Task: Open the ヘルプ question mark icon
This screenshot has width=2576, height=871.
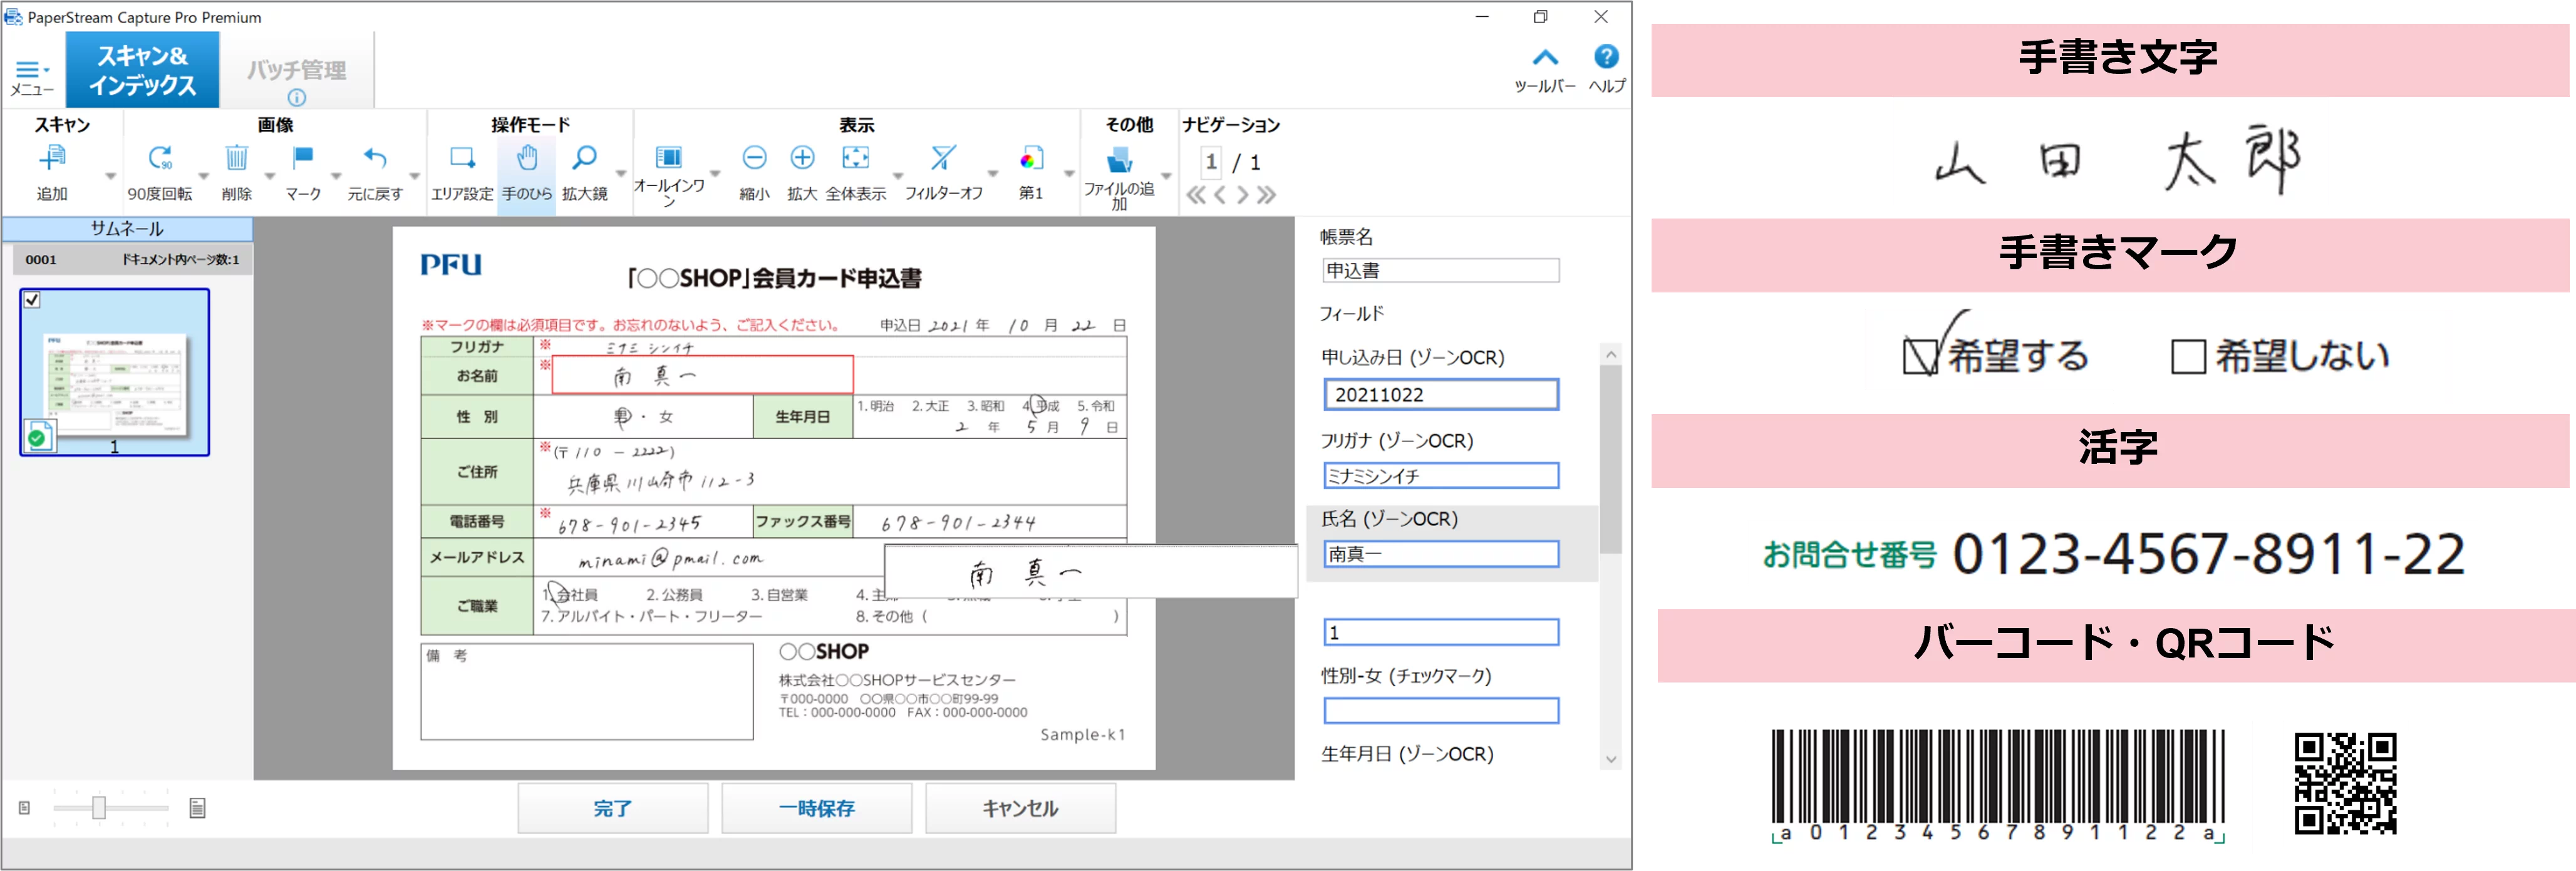Action: pos(1606,57)
